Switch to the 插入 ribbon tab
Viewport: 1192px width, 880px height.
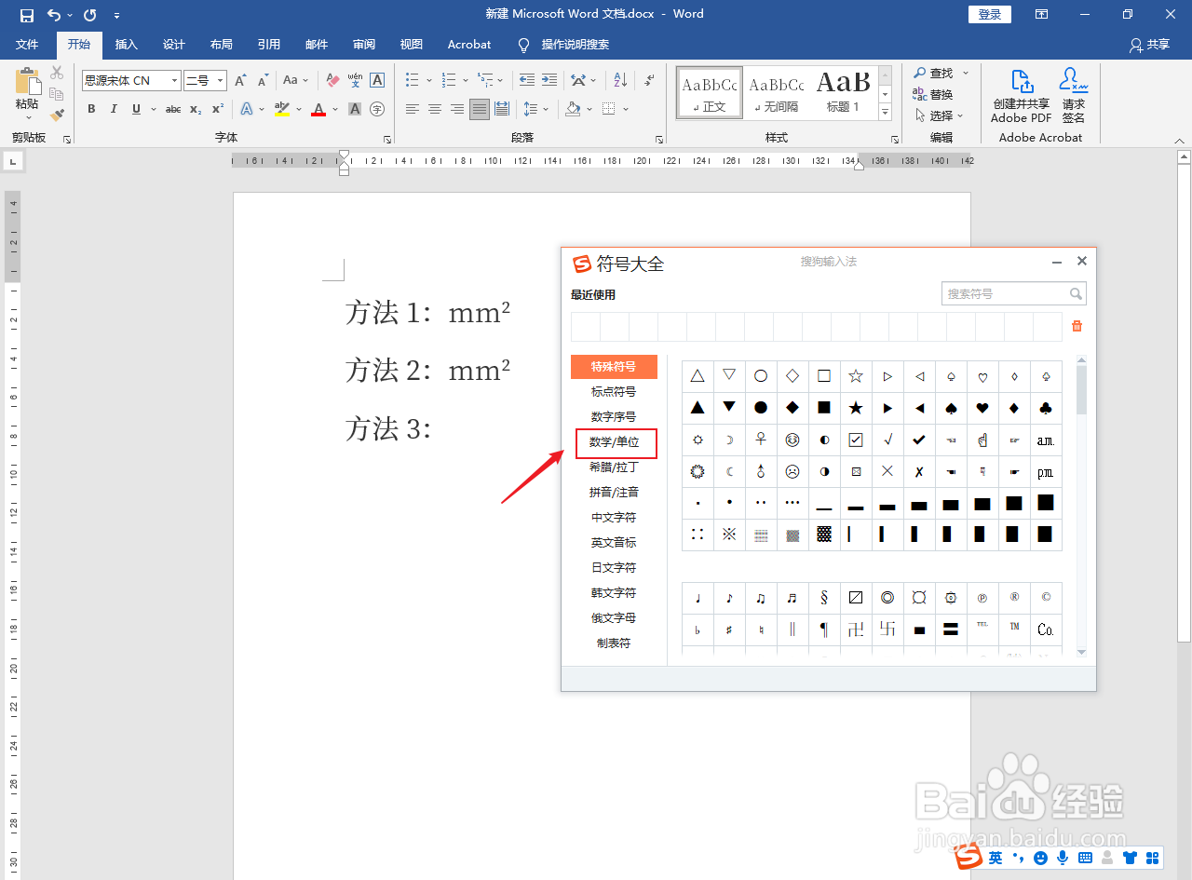[126, 44]
